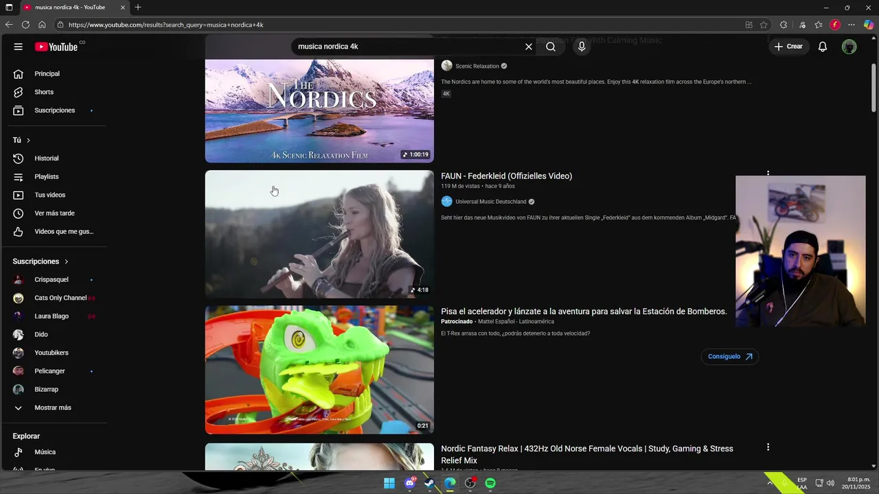Go to the YouTube home logo
This screenshot has height=494, width=879.
pos(56,47)
